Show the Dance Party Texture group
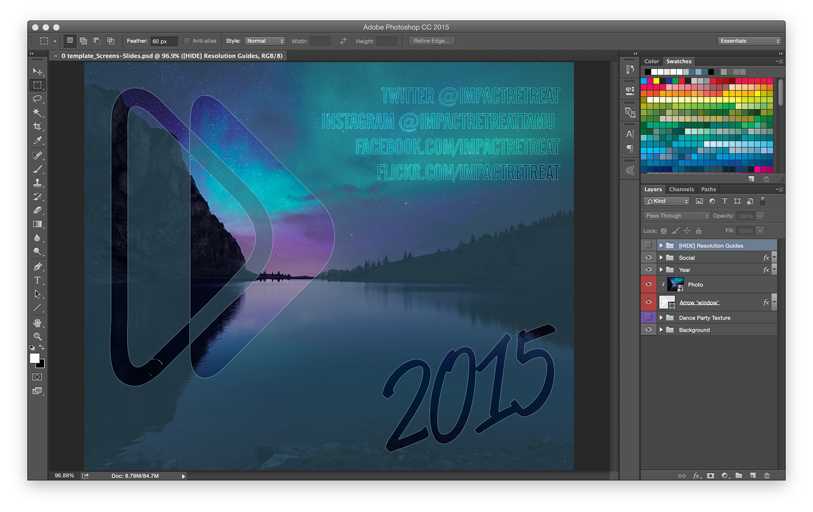The height and width of the screenshot is (512, 813). (649, 317)
